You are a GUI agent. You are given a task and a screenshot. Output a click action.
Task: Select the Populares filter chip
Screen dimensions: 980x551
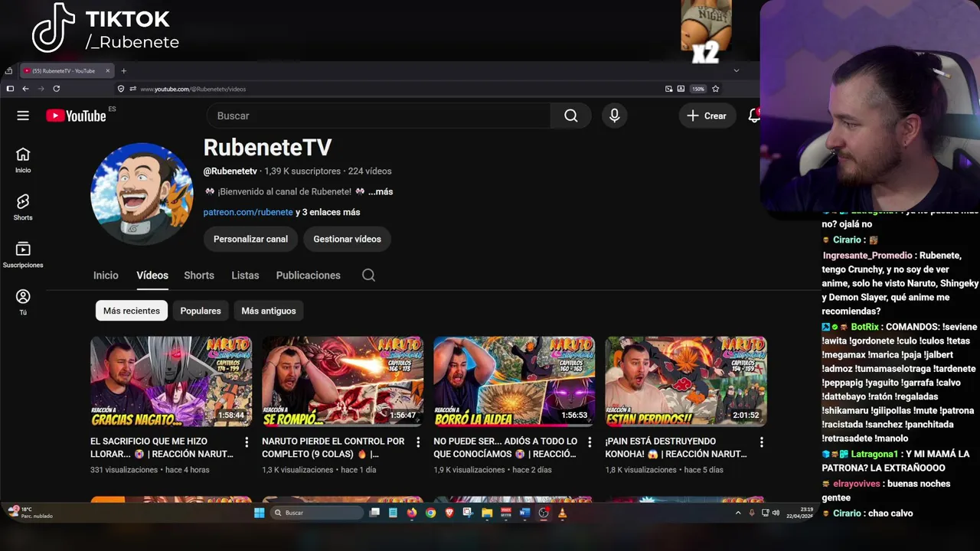(201, 311)
